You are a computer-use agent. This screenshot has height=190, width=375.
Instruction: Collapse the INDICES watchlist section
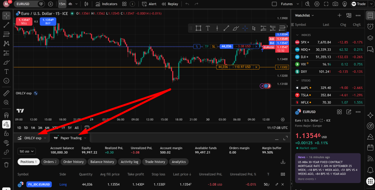(297, 35)
